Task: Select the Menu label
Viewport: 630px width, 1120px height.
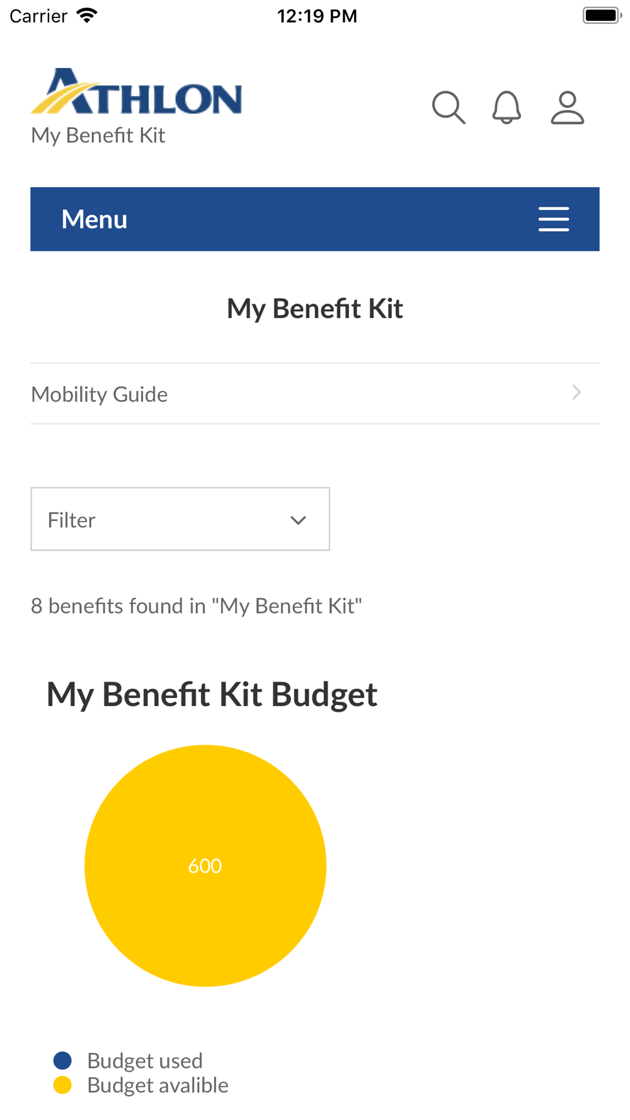Action: tap(94, 219)
